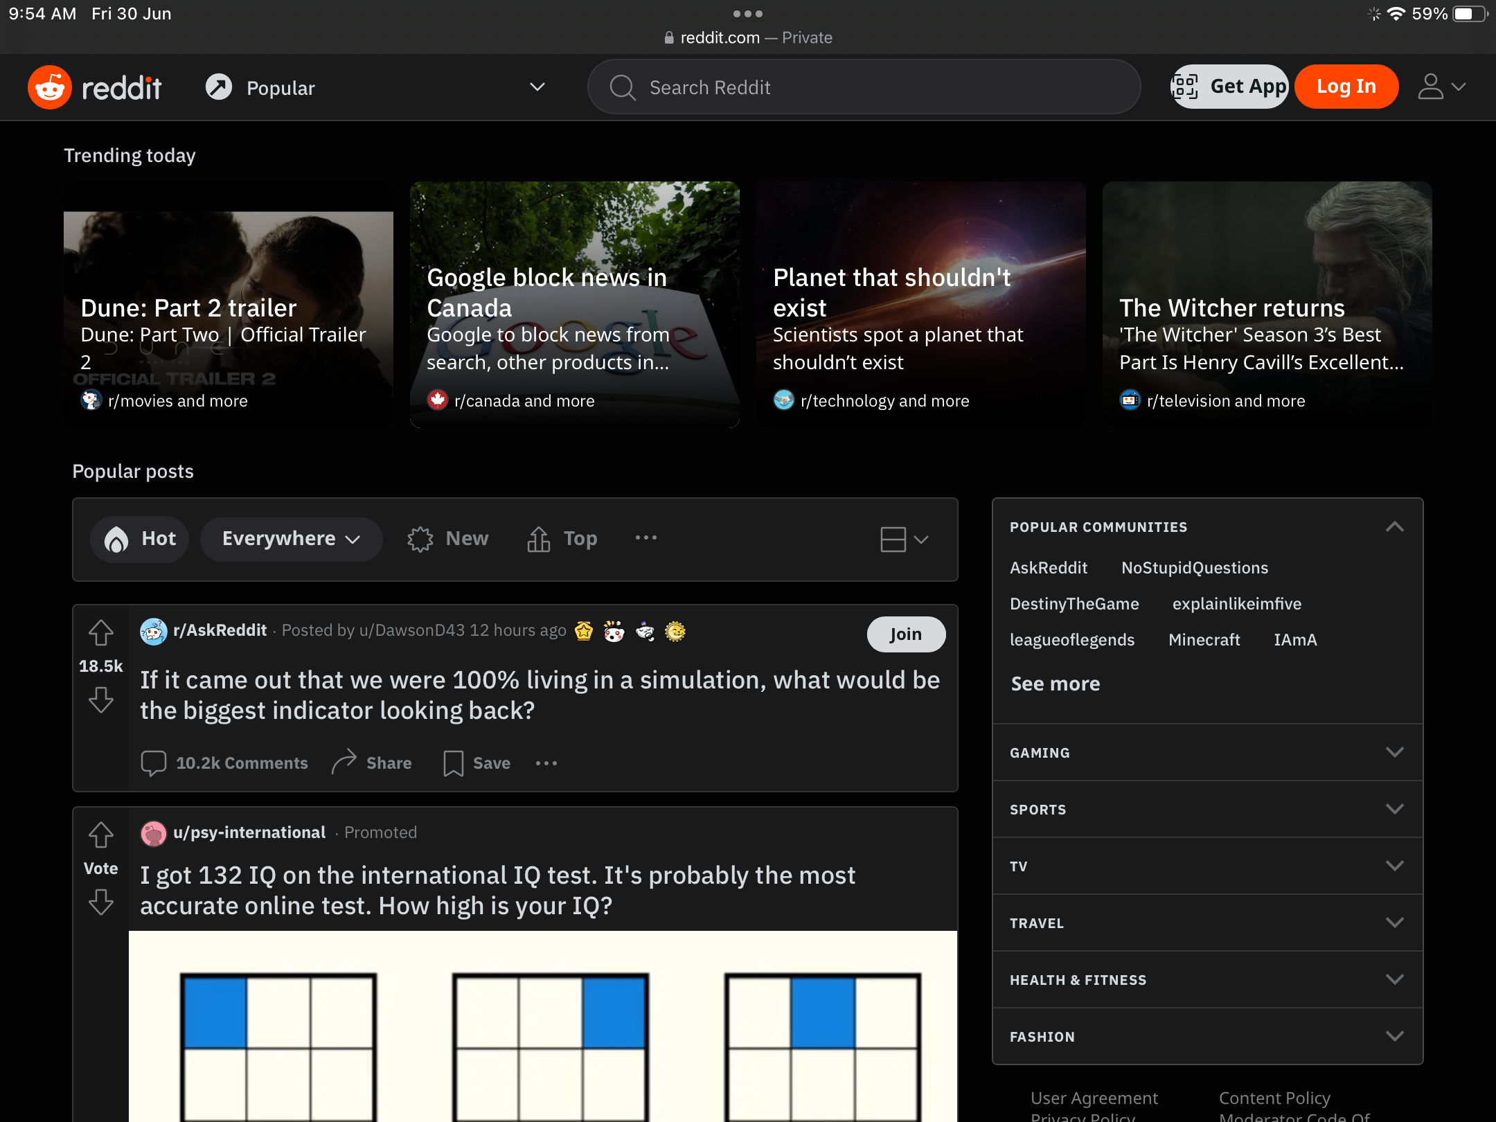1496x1122 pixels.
Task: Upvote the promoted psy-international post
Action: pos(101,835)
